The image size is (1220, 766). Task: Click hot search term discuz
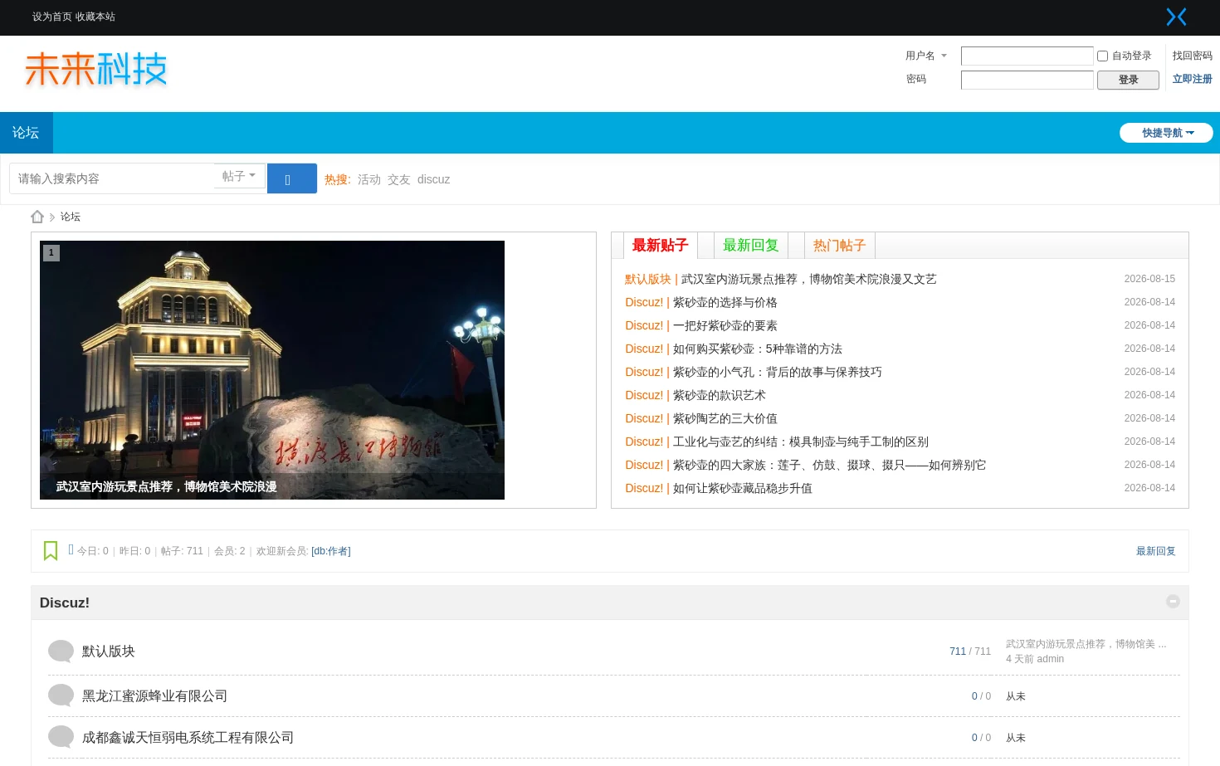(x=433, y=179)
